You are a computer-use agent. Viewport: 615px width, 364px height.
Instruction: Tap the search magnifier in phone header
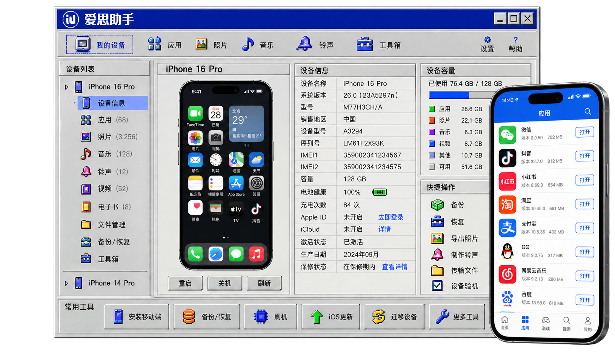[588, 112]
